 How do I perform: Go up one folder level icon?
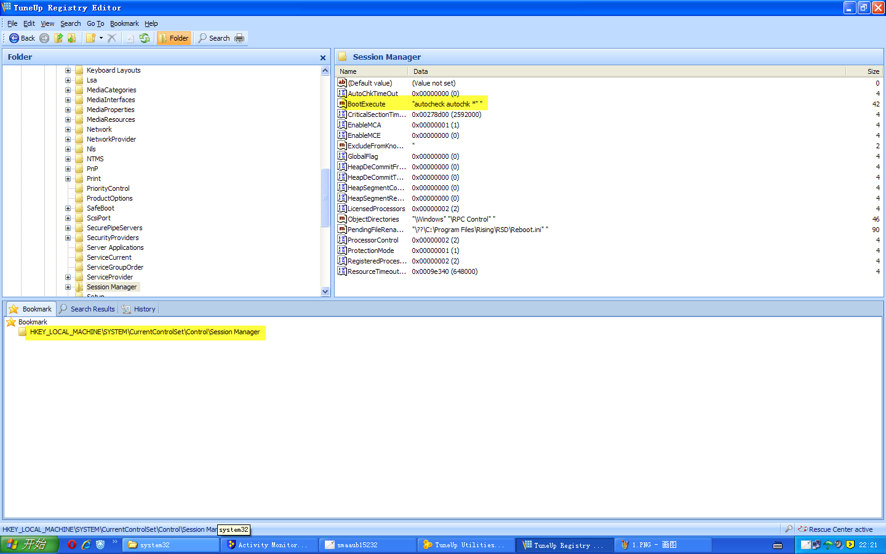pos(58,38)
